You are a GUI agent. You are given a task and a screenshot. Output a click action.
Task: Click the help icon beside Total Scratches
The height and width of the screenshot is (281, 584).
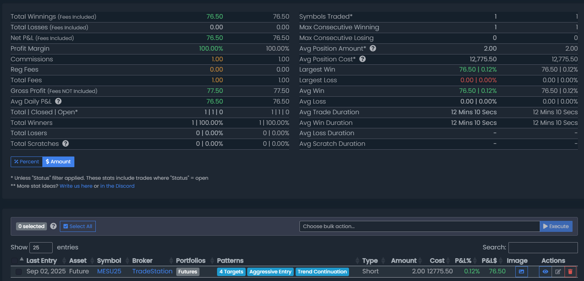click(66, 144)
